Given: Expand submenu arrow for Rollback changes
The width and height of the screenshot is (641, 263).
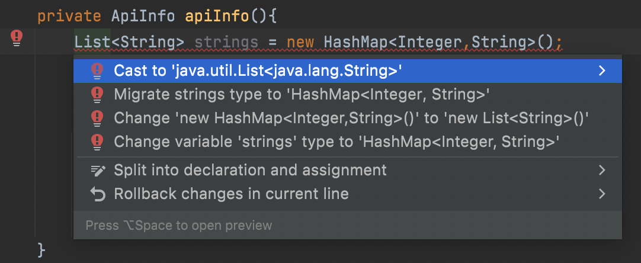Looking at the screenshot, I should (602, 194).
